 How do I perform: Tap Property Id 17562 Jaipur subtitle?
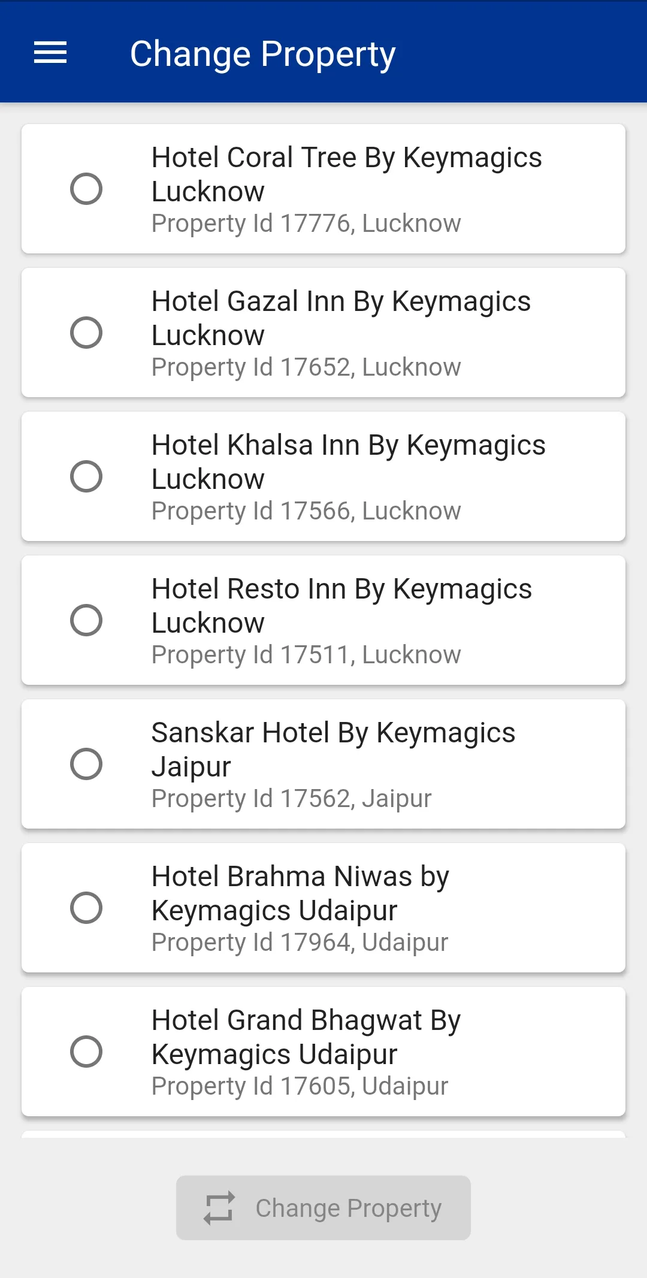291,799
